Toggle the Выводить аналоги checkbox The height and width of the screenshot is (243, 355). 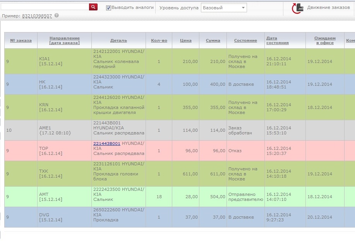click(x=108, y=8)
